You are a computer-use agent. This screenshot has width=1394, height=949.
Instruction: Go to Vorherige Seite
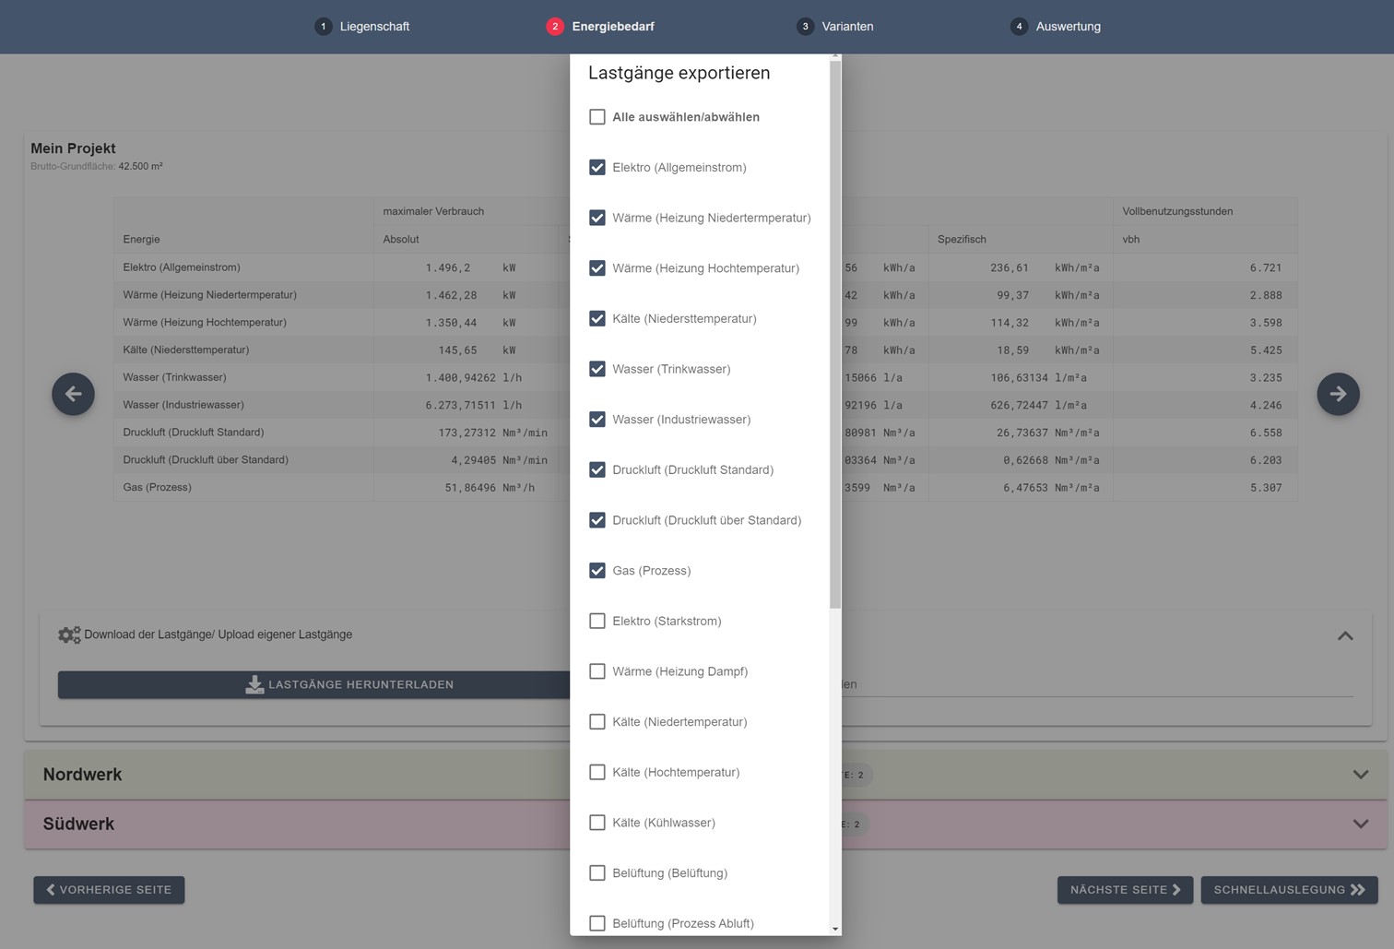click(109, 890)
